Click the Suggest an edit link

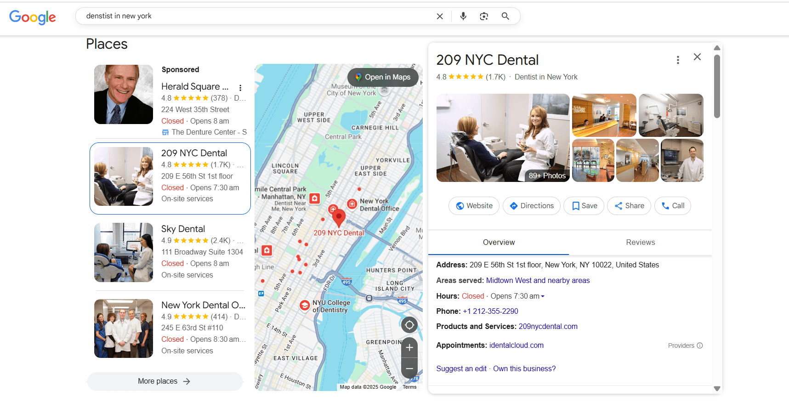[461, 368]
